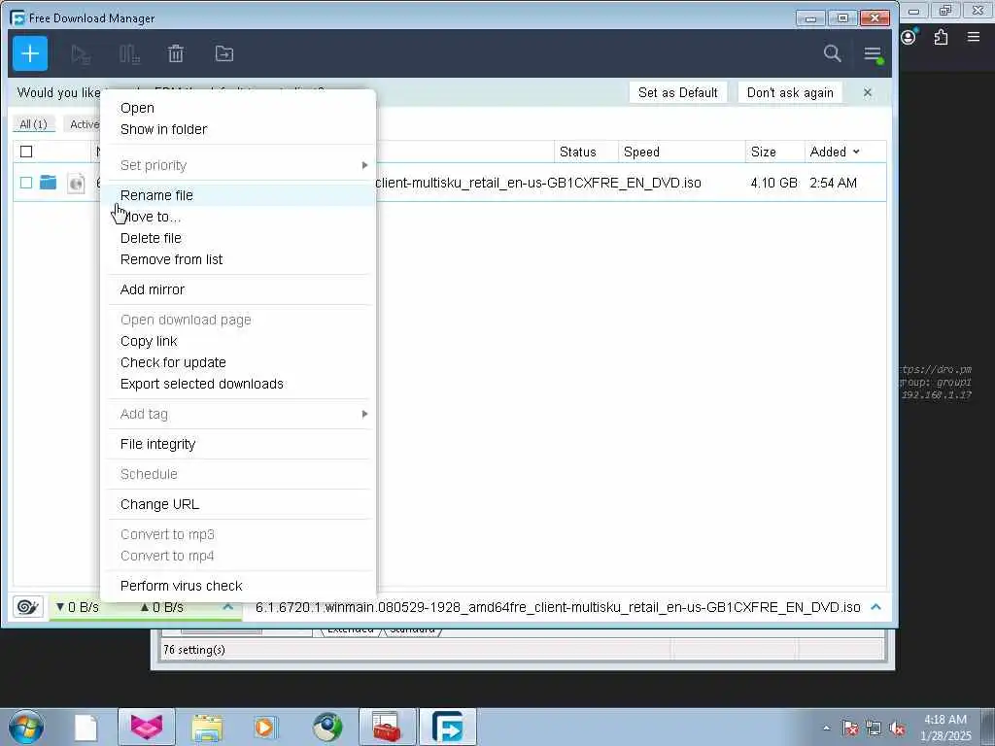Click the Action Center flag tray icon
This screenshot has width=995, height=746.
point(850,729)
